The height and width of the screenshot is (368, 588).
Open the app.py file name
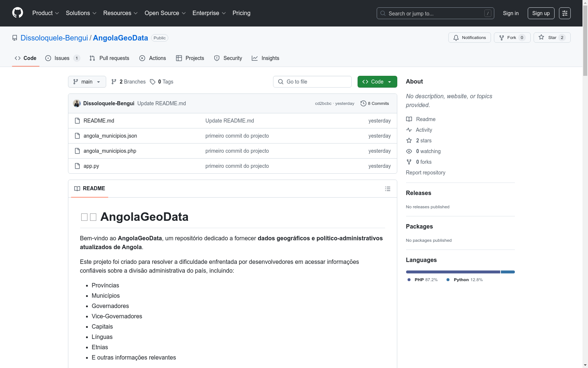[91, 166]
